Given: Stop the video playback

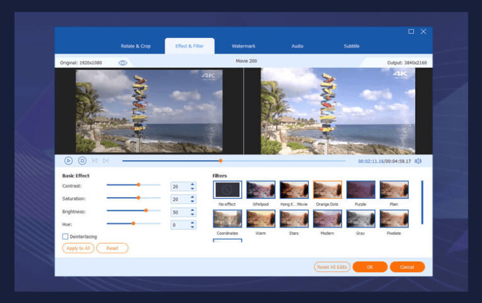Looking at the screenshot, I should [82, 161].
